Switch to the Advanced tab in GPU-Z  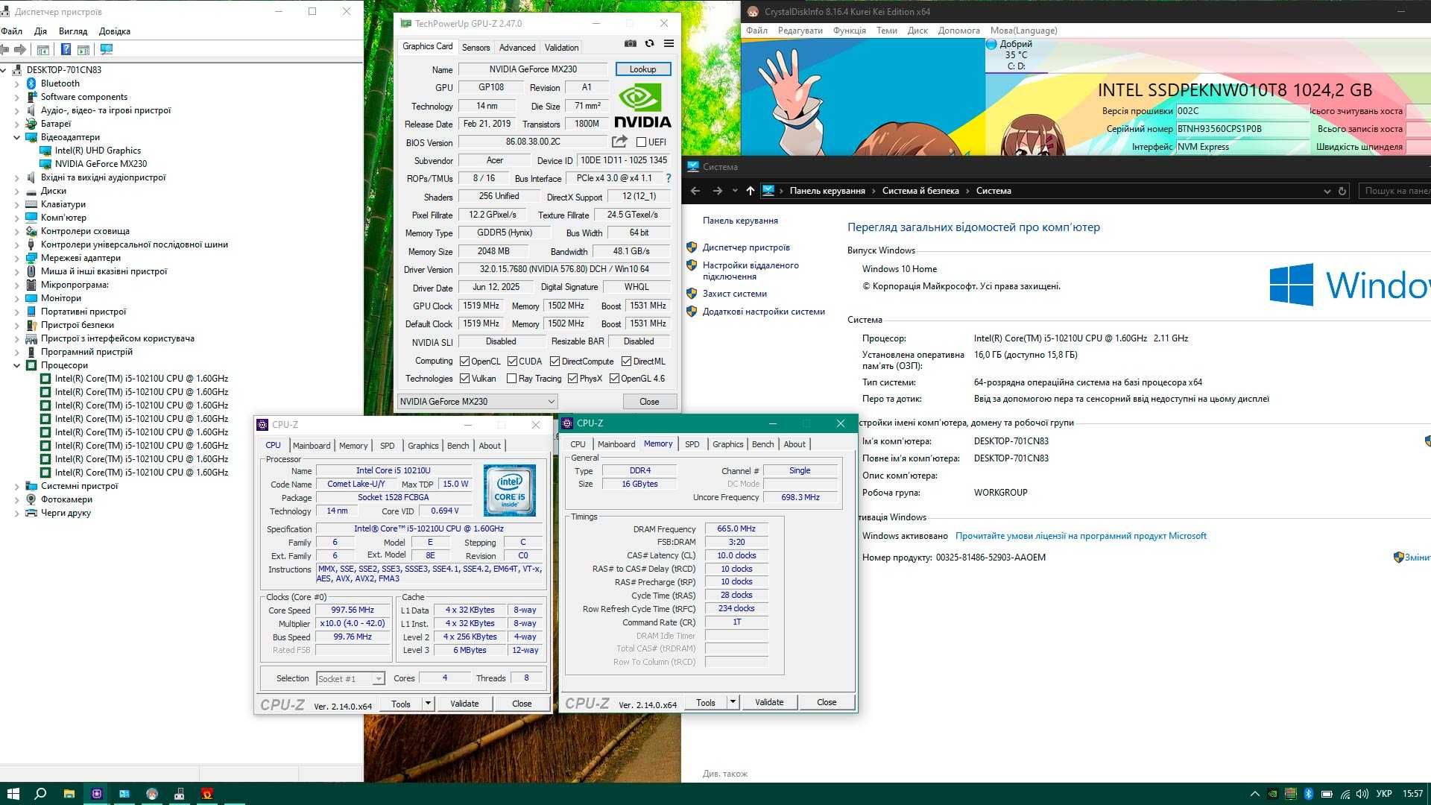[x=517, y=47]
